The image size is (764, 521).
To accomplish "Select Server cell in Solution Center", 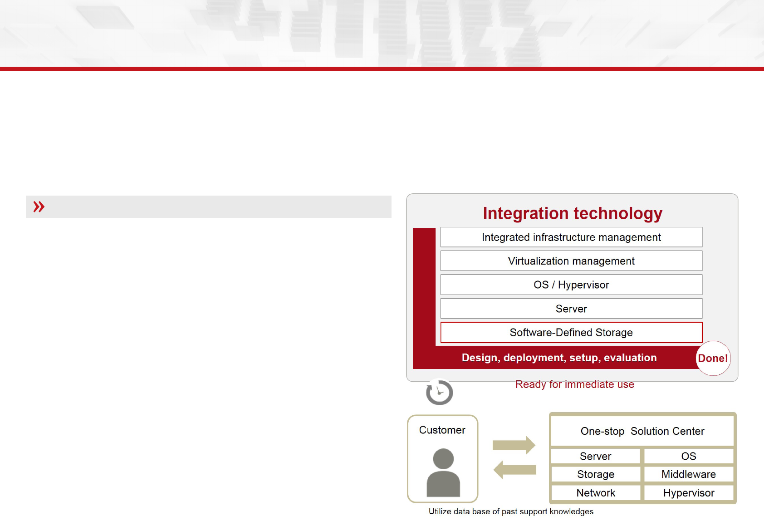I will click(x=596, y=456).
